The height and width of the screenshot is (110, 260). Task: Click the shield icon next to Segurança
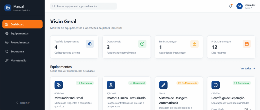point(7,51)
